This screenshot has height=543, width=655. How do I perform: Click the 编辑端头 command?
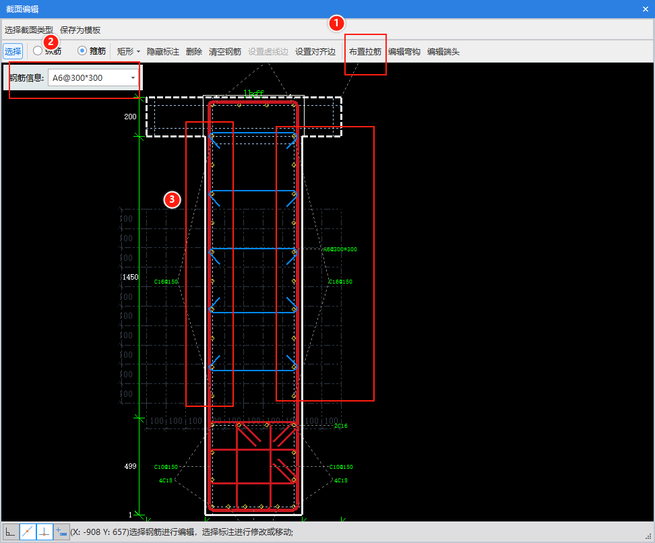coord(443,51)
